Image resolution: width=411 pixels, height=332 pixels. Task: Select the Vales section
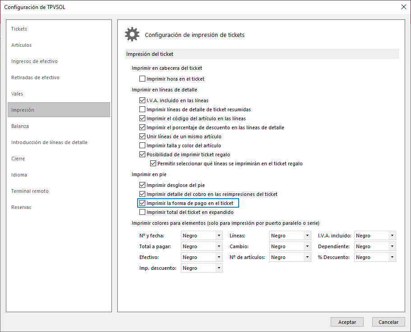tap(59, 94)
